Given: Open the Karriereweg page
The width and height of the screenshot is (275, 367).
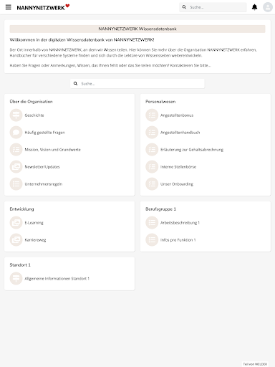Looking at the screenshot, I should (x=35, y=240).
